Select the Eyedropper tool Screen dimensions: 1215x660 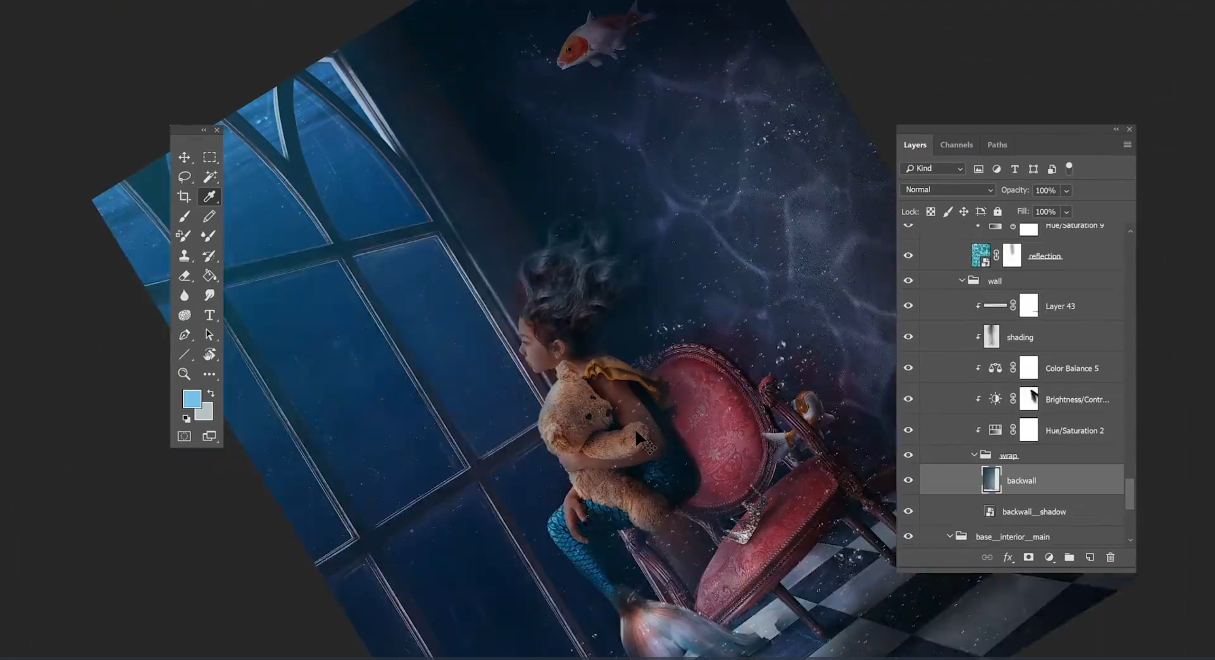coord(209,196)
